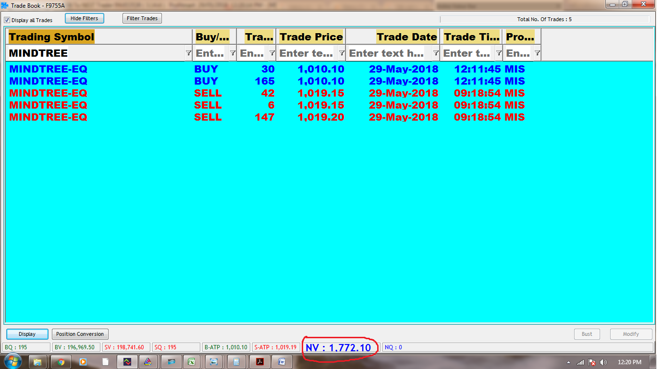Click the Position Conversion button
Image resolution: width=663 pixels, height=369 pixels.
[x=80, y=334]
